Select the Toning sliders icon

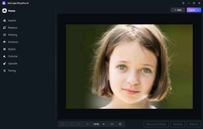[5, 71]
